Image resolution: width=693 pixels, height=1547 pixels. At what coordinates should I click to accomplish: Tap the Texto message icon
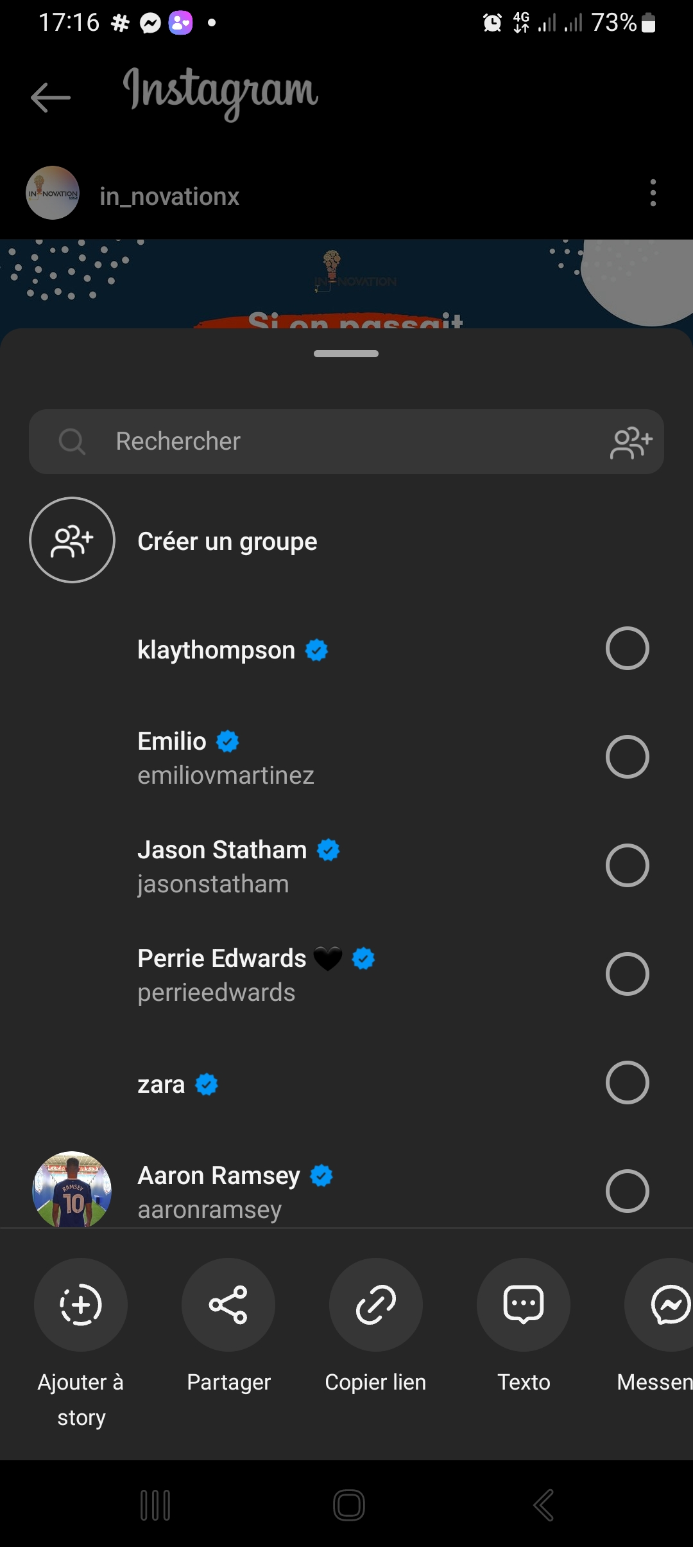click(x=524, y=1305)
